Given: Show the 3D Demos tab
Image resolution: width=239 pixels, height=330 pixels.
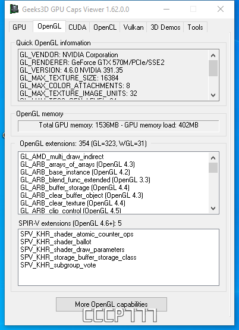Looking at the screenshot, I should tap(165, 27).
